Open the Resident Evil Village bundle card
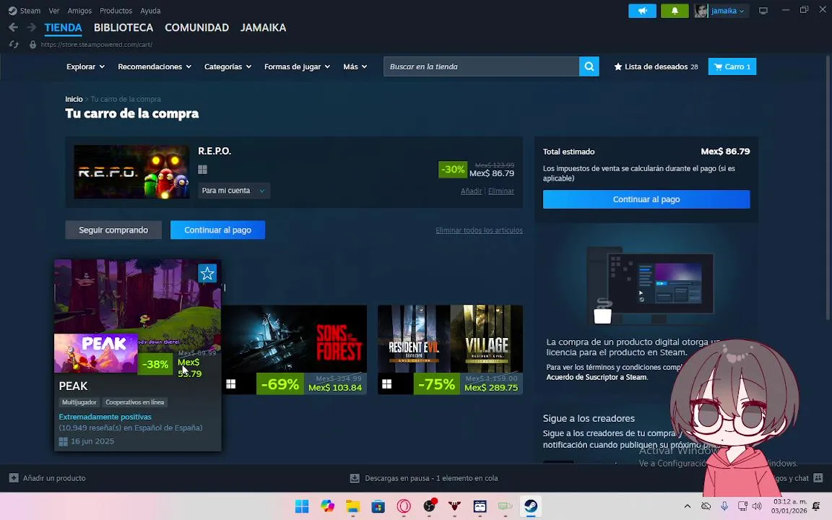The height and width of the screenshot is (520, 832). pos(450,349)
